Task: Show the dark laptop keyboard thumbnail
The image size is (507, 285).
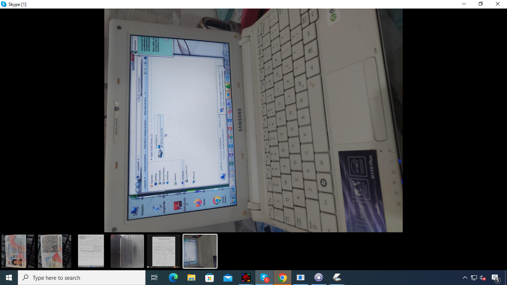Action: click(127, 251)
